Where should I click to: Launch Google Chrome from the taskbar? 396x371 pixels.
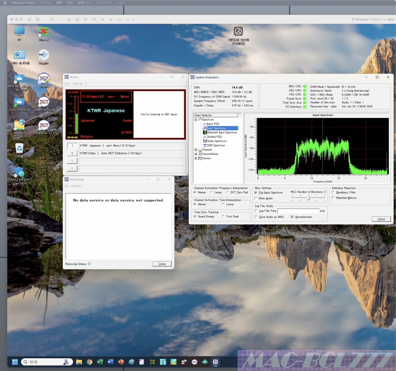click(x=89, y=362)
